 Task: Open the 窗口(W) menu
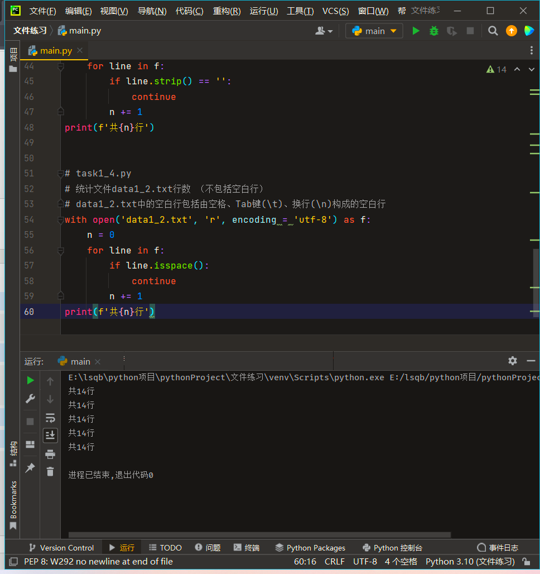(373, 11)
